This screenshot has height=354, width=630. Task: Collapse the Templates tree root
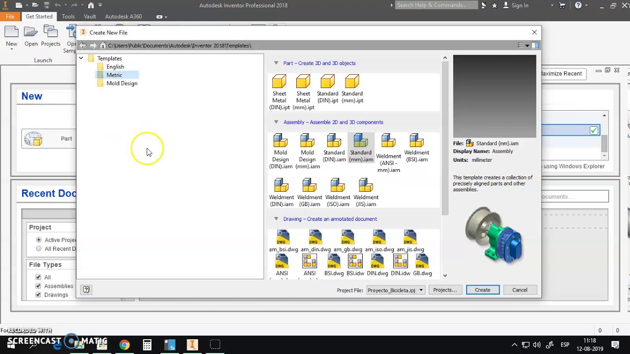(x=81, y=59)
